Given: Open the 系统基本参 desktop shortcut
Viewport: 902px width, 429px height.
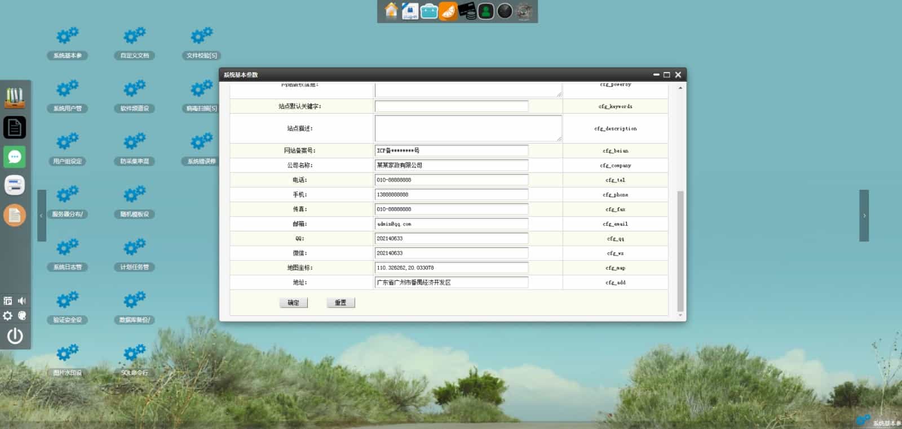Looking at the screenshot, I should (x=68, y=43).
